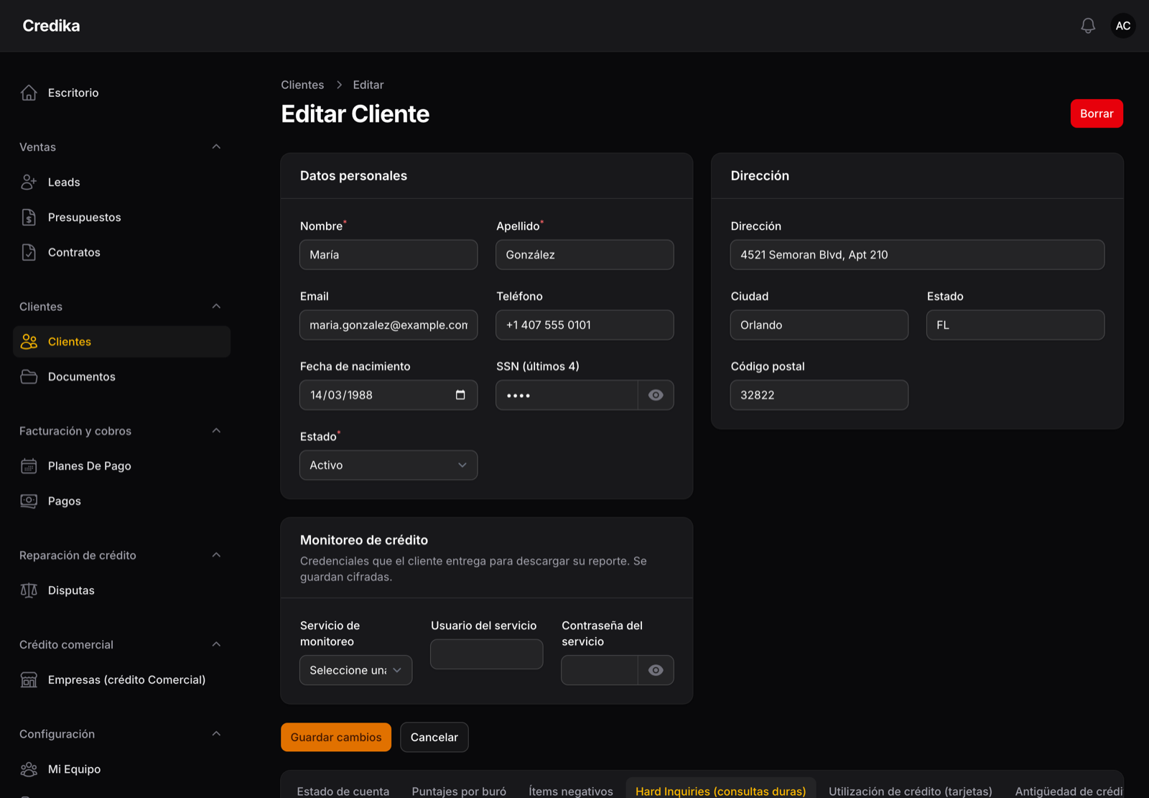Open the notifications bell

pos(1088,26)
